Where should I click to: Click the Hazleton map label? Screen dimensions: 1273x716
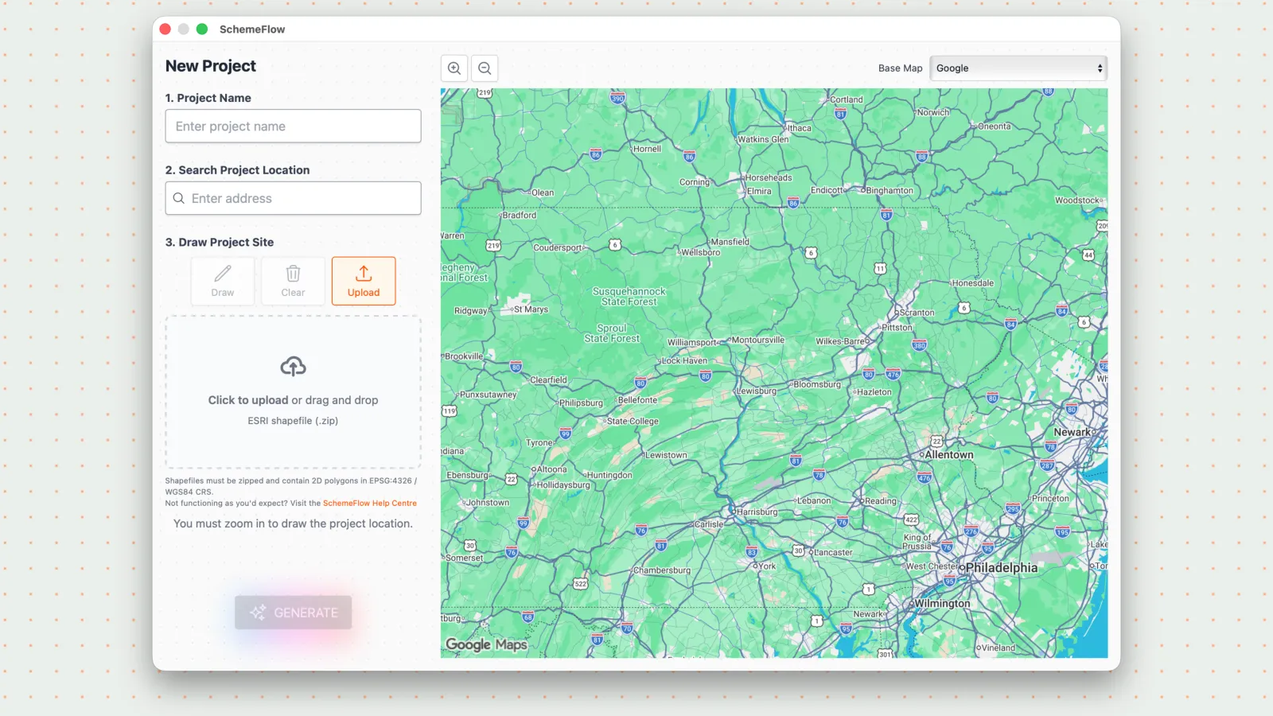(874, 392)
